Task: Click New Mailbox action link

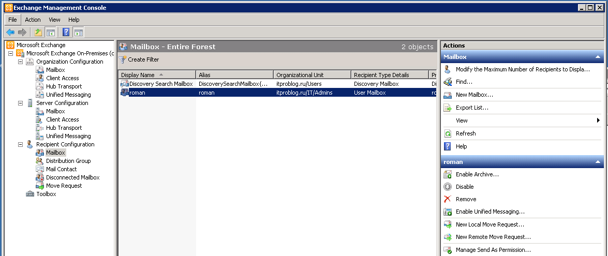Action: [x=474, y=95]
